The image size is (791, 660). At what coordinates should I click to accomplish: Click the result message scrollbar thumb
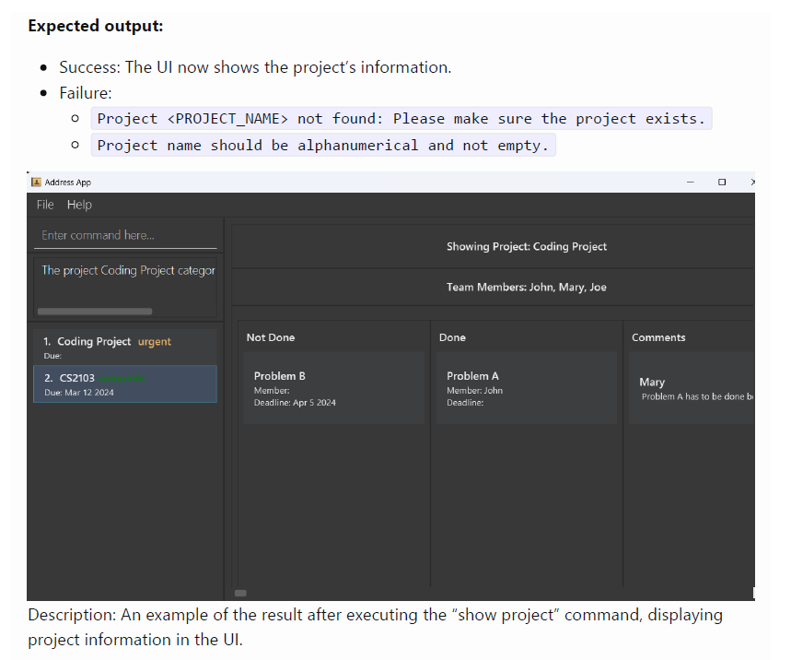[x=94, y=312]
